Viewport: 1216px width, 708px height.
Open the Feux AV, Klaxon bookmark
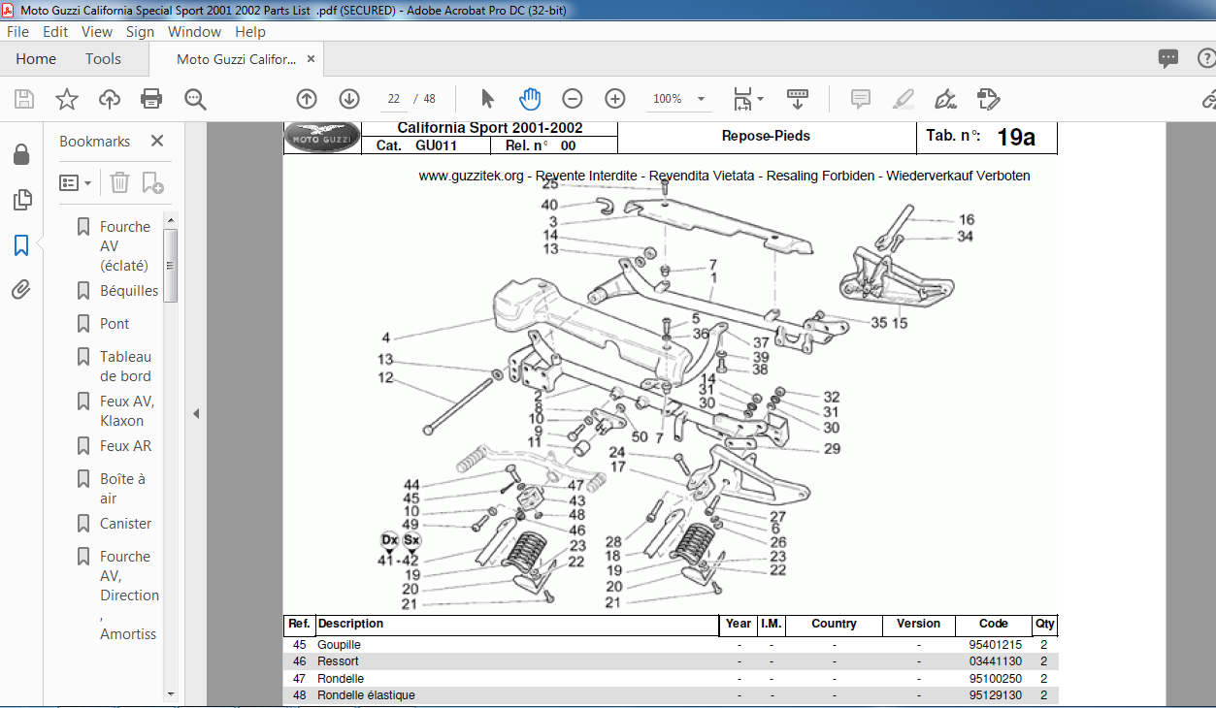pos(127,410)
